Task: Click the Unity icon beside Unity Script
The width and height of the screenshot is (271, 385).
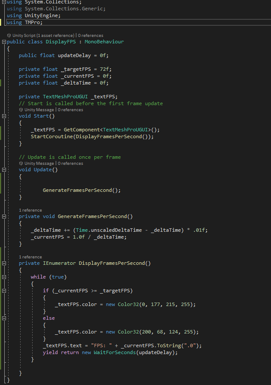Action: pyautogui.click(x=9, y=35)
